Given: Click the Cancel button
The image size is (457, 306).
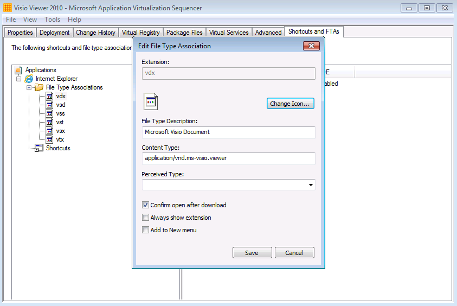Looking at the screenshot, I should click(x=294, y=253).
